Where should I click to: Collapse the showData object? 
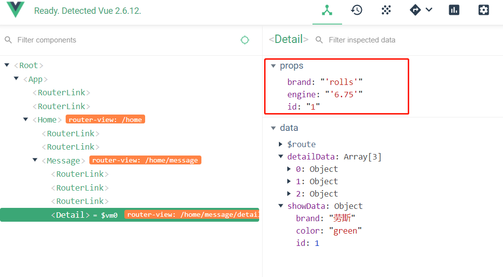click(x=281, y=206)
